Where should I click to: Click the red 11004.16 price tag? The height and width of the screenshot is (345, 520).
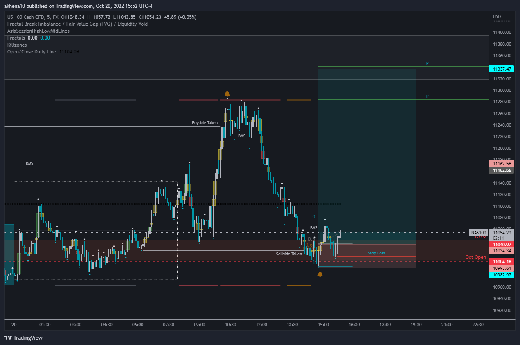point(501,262)
